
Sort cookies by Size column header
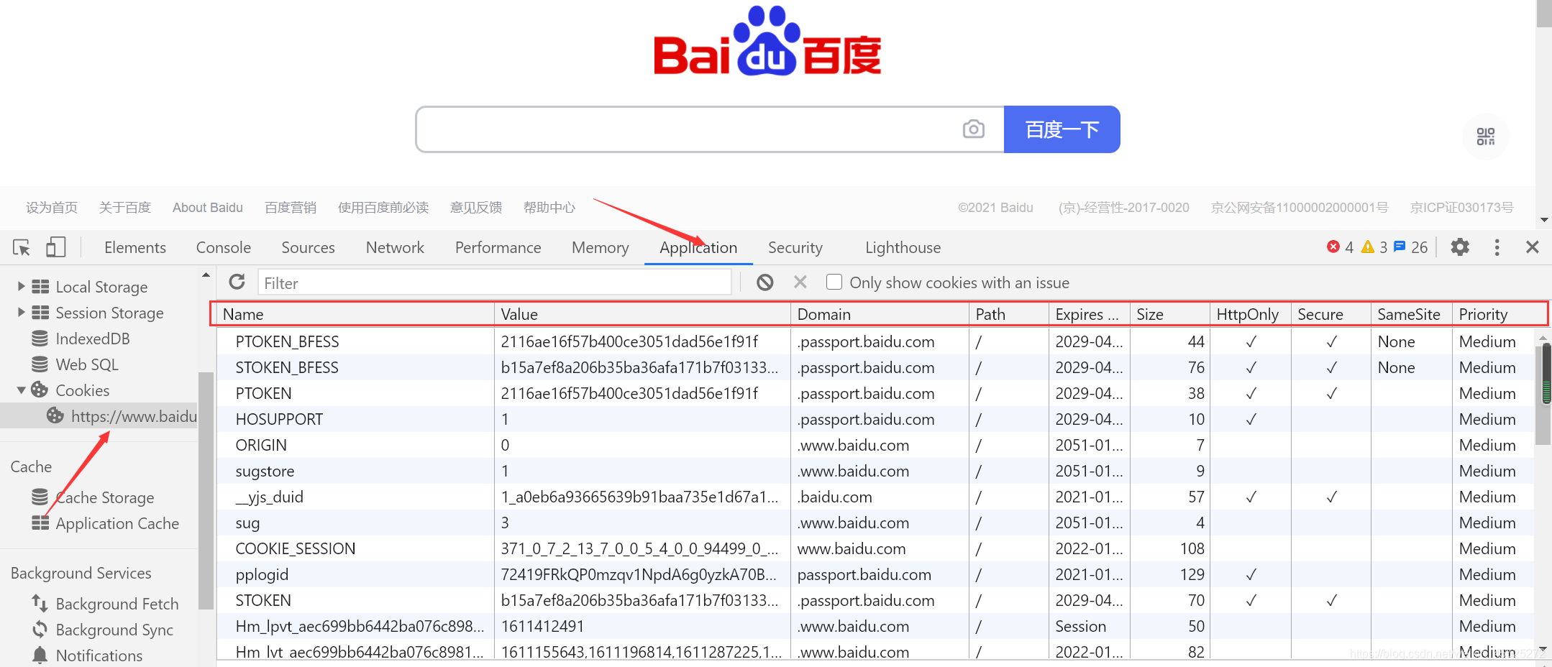click(x=1169, y=314)
